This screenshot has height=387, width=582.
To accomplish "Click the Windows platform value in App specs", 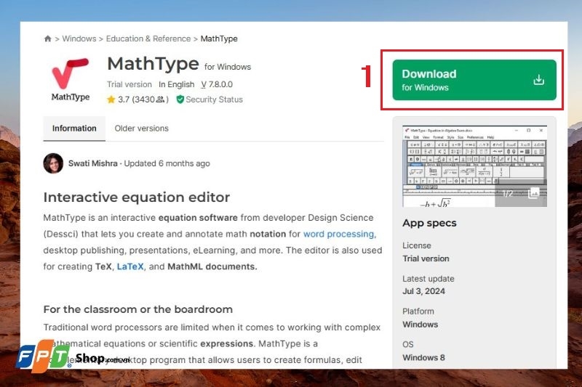I will pyautogui.click(x=420, y=325).
